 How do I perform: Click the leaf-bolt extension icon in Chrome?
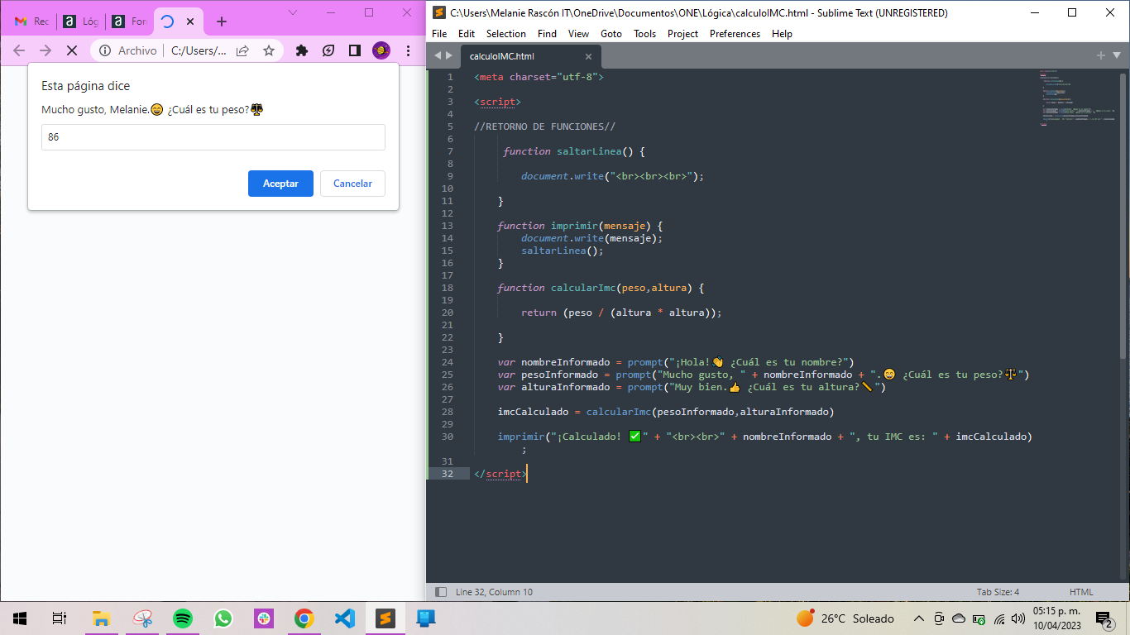point(328,50)
